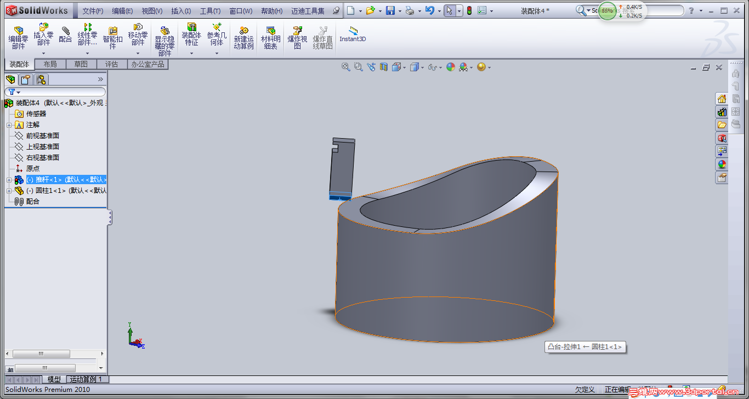Toggle the Select cursor tool
Image resolution: width=749 pixels, height=399 pixels.
450,10
